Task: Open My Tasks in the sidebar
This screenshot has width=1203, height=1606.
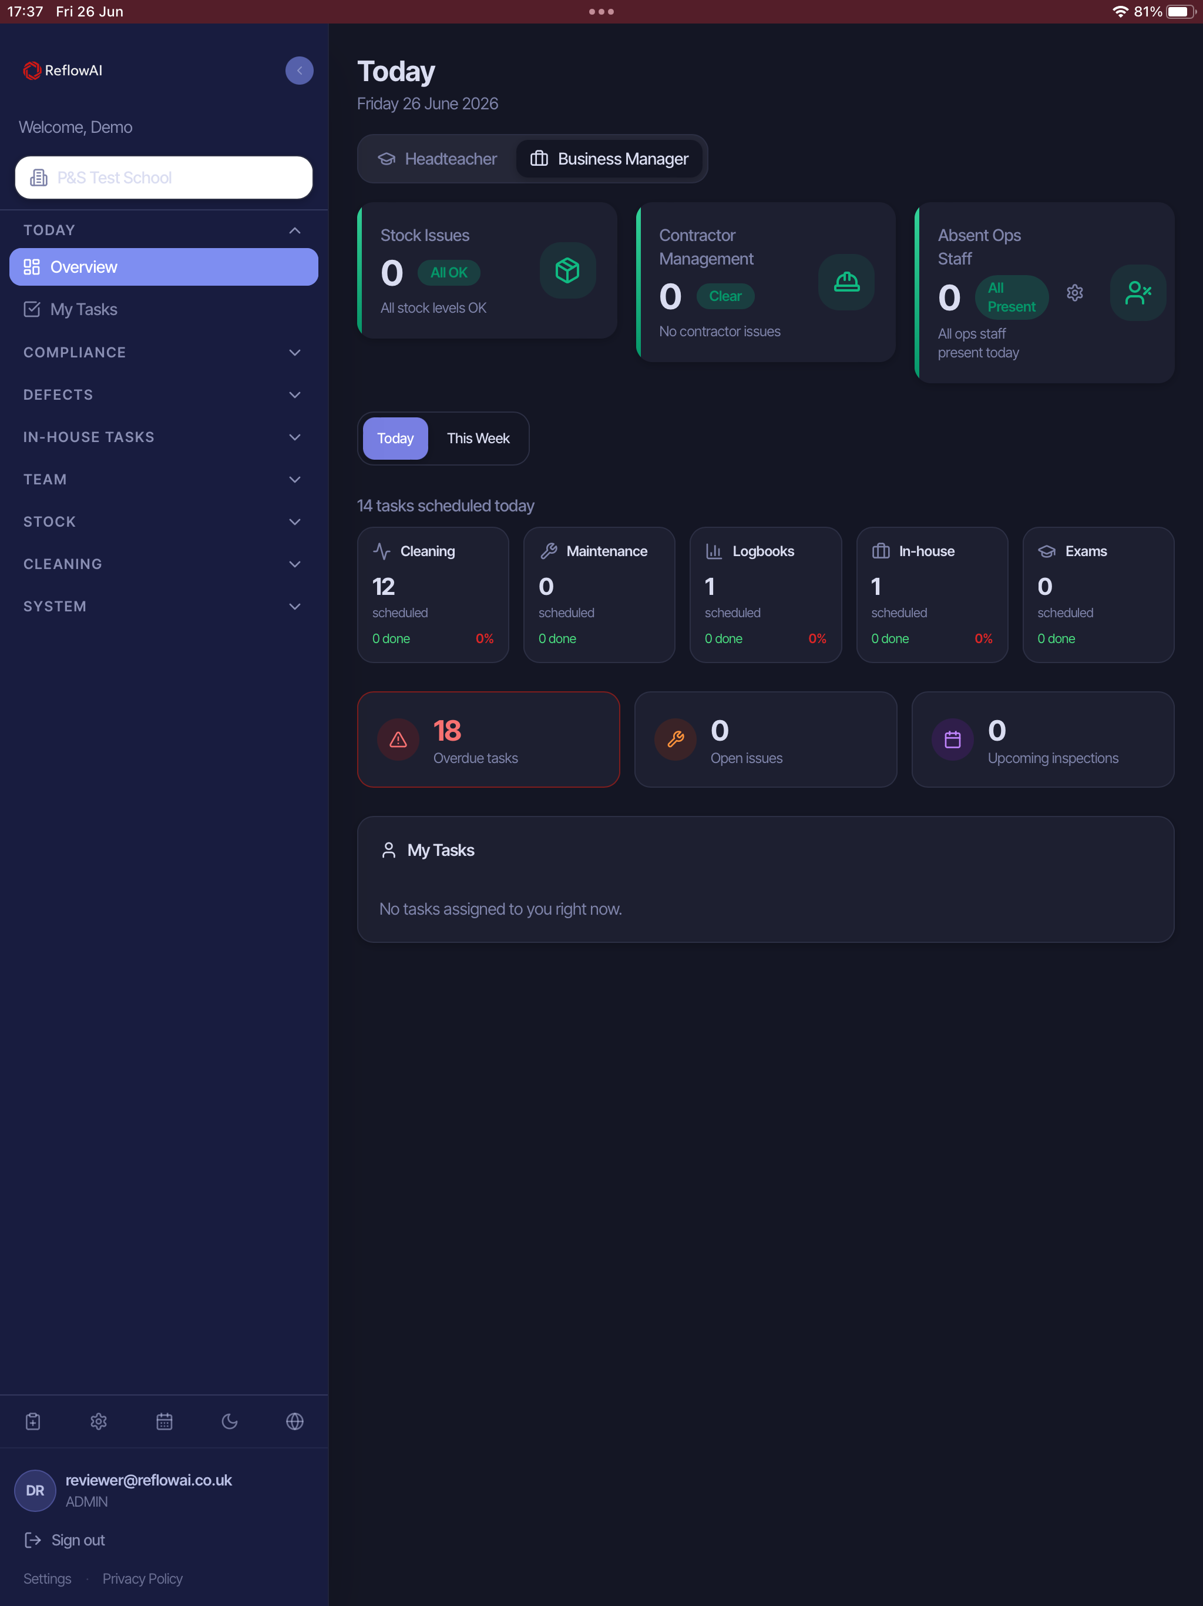Action: 164,309
